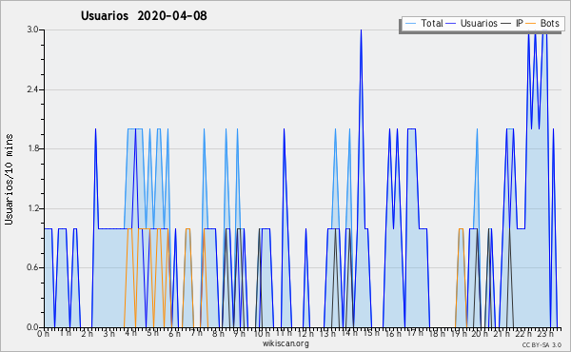Click the orange Bots legend line

pos(531,24)
